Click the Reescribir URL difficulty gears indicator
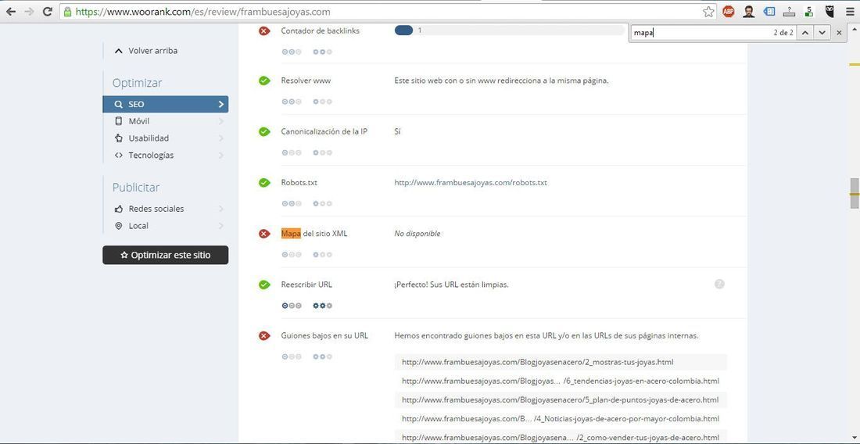Viewport: 860px width, 444px height. [x=322, y=306]
